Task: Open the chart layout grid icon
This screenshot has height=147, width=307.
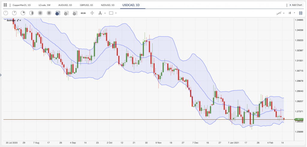Action: click(5, 5)
